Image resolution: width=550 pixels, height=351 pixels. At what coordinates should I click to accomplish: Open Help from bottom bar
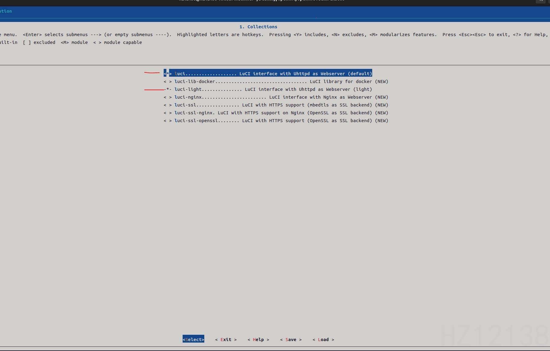coord(258,339)
